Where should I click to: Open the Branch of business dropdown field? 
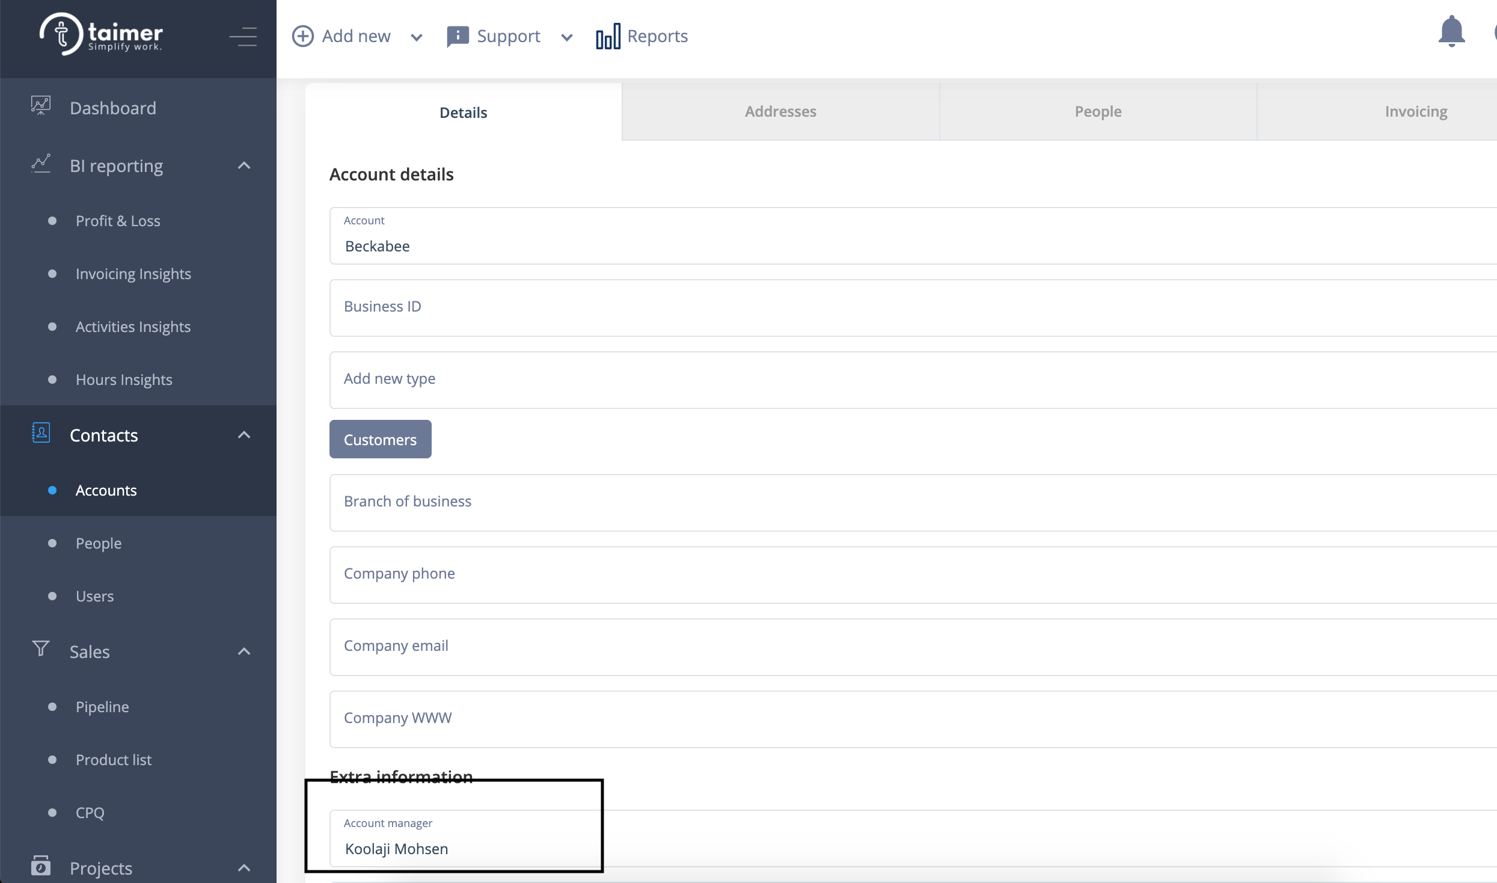click(913, 502)
